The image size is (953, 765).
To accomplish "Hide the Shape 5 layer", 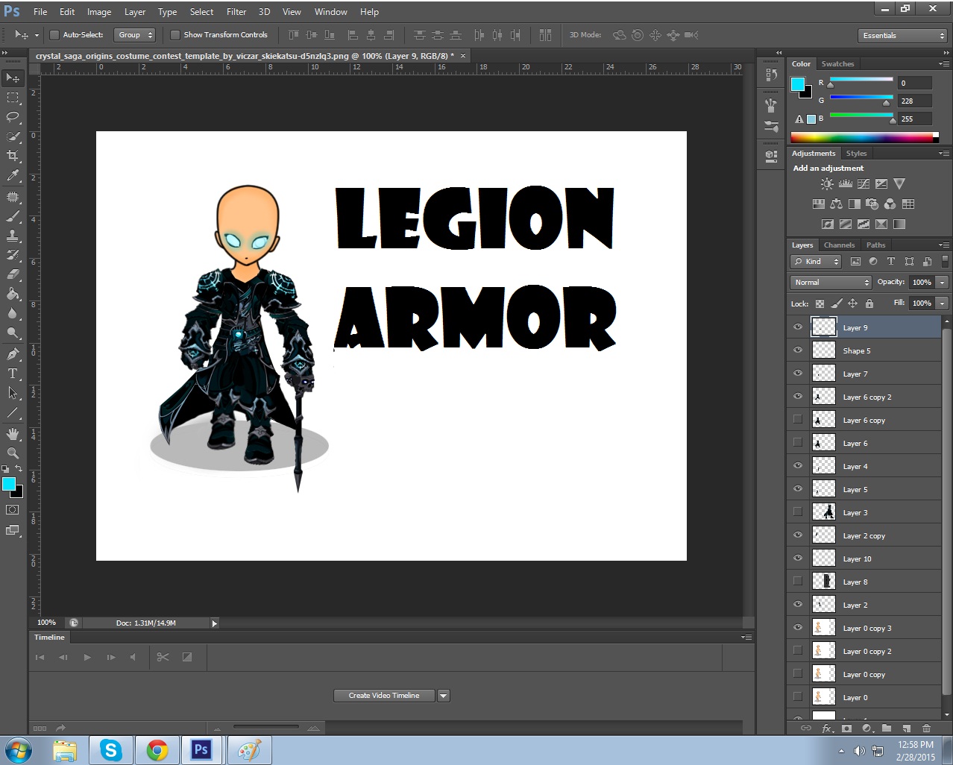I will point(798,350).
